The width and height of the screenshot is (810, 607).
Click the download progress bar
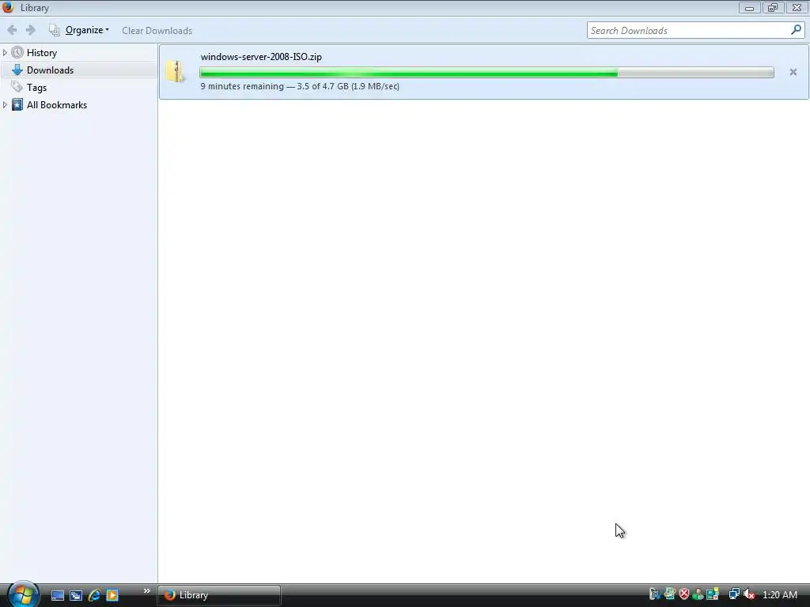point(486,73)
